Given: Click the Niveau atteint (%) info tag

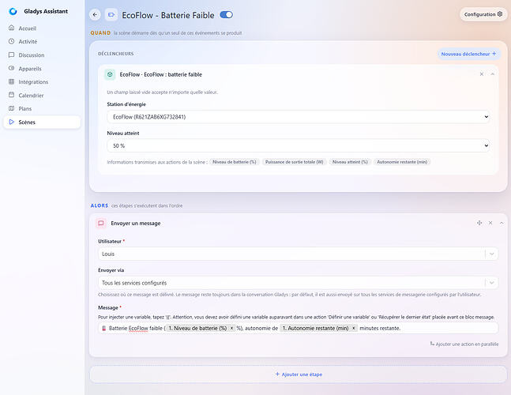Looking at the screenshot, I should (x=350, y=162).
